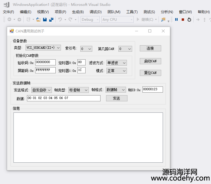Minimize the CAN test window
The image size is (211, 184).
pos(137,31)
